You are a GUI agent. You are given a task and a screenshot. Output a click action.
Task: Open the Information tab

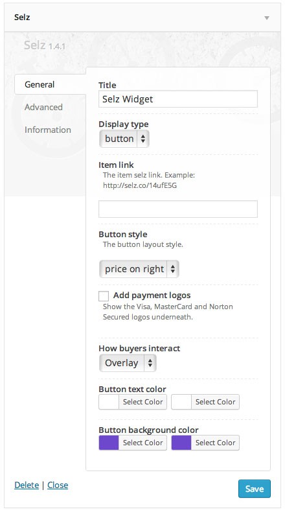point(48,130)
